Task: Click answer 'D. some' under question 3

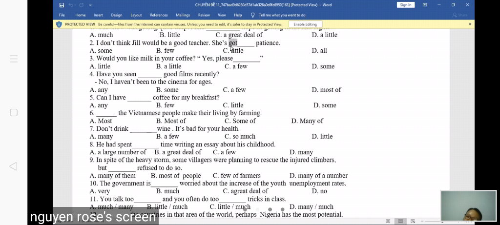Action: [323, 66]
